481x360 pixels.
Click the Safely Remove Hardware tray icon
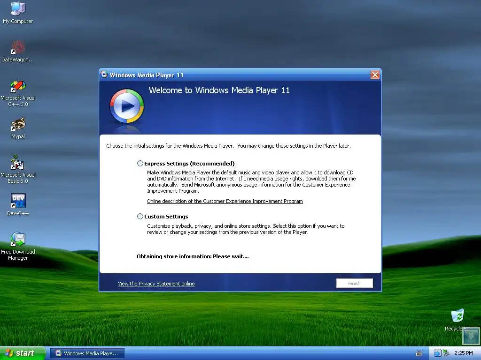[446, 353]
